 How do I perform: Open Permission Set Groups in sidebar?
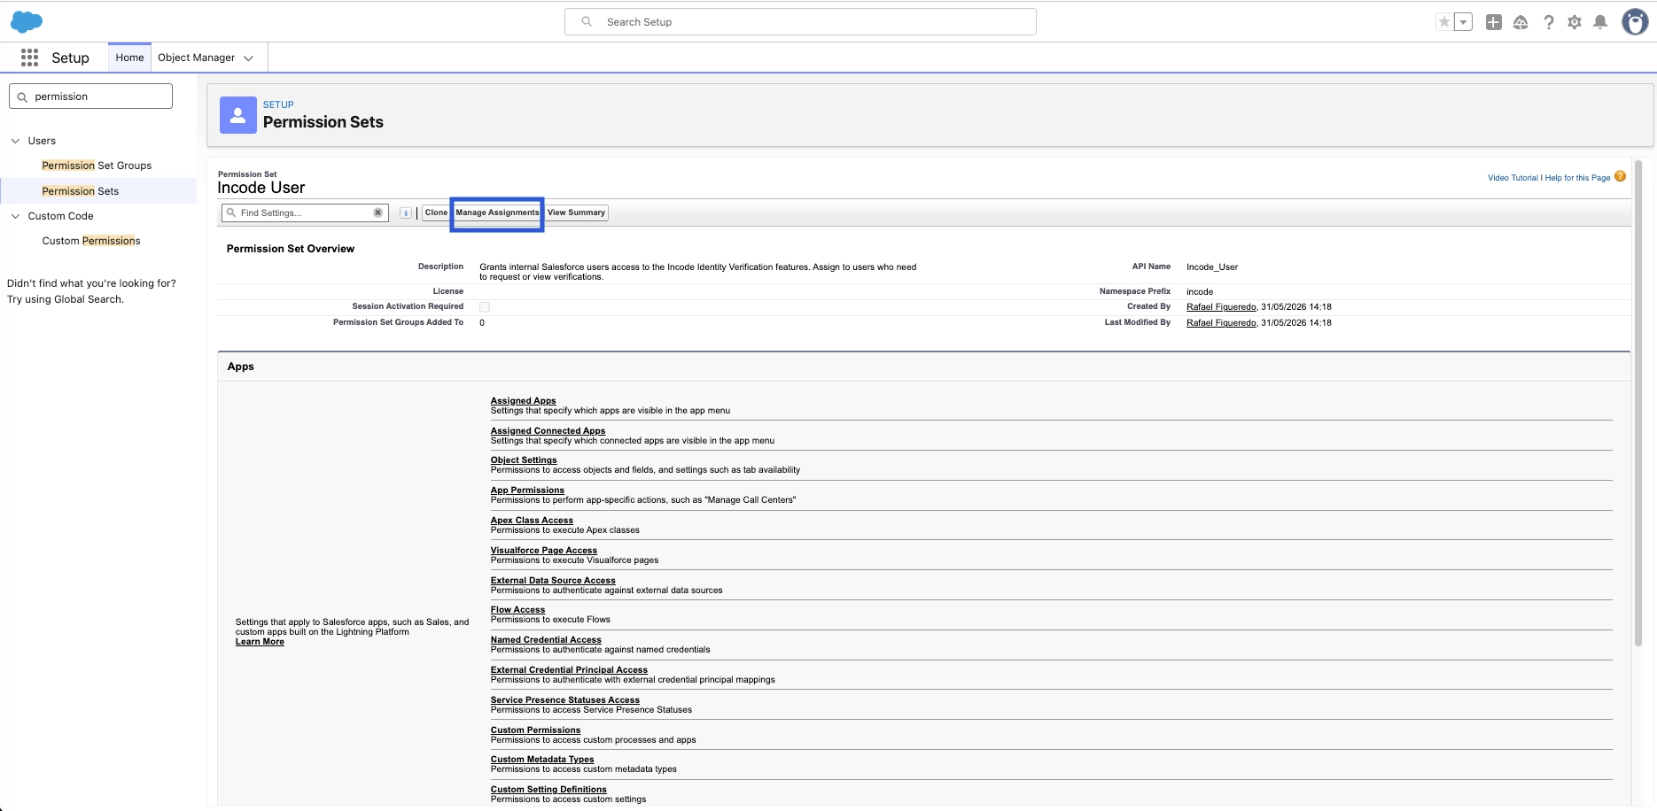click(97, 166)
